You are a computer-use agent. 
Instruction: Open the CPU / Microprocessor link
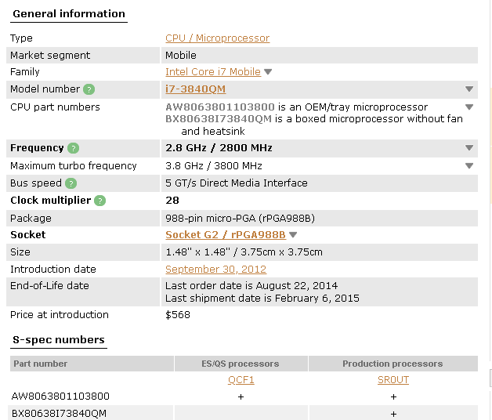pos(218,38)
